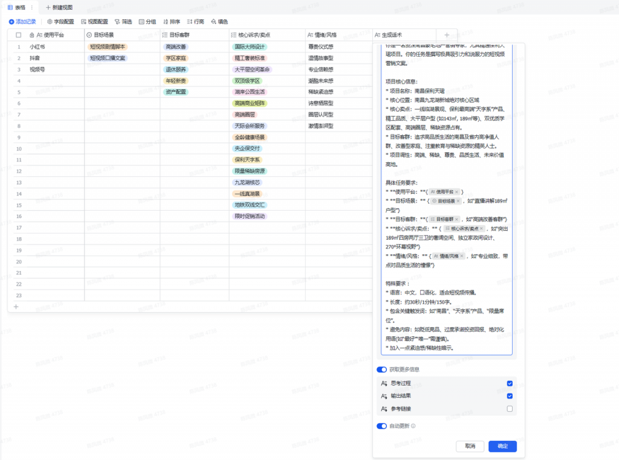The height and width of the screenshot is (460, 619).
Task: Click the 情绪/风格 column header
Action: (339, 35)
